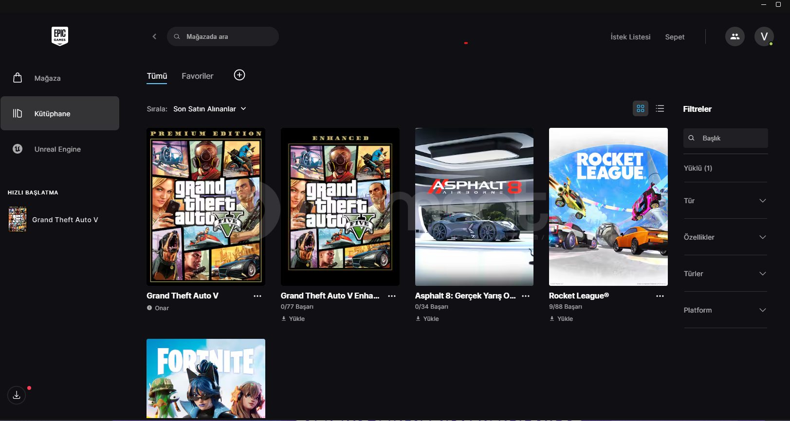Click the search magnifier in Başlık filter
This screenshot has height=421, width=790.
691,138
